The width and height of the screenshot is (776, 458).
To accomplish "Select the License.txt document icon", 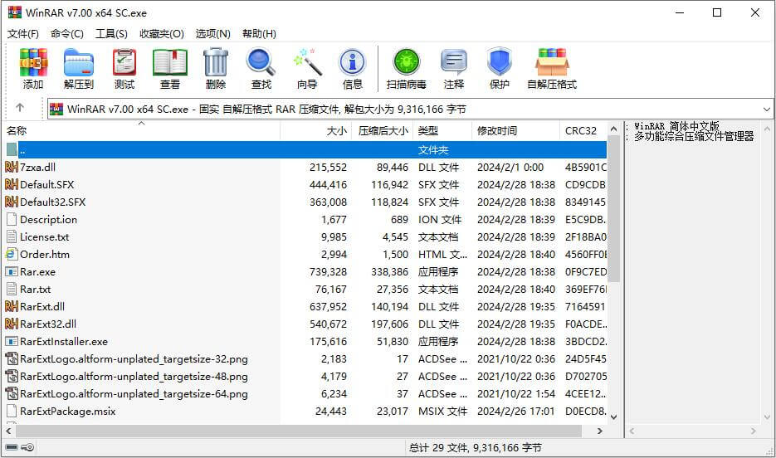I will point(12,237).
